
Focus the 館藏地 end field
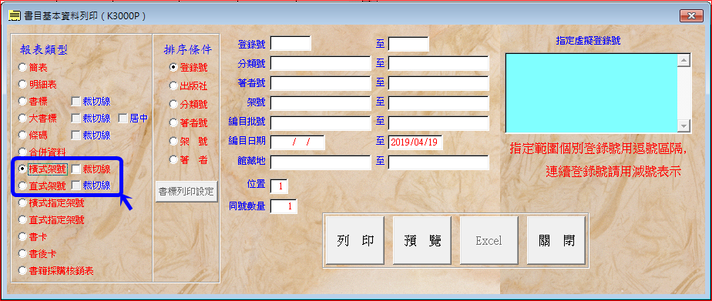[x=438, y=162]
